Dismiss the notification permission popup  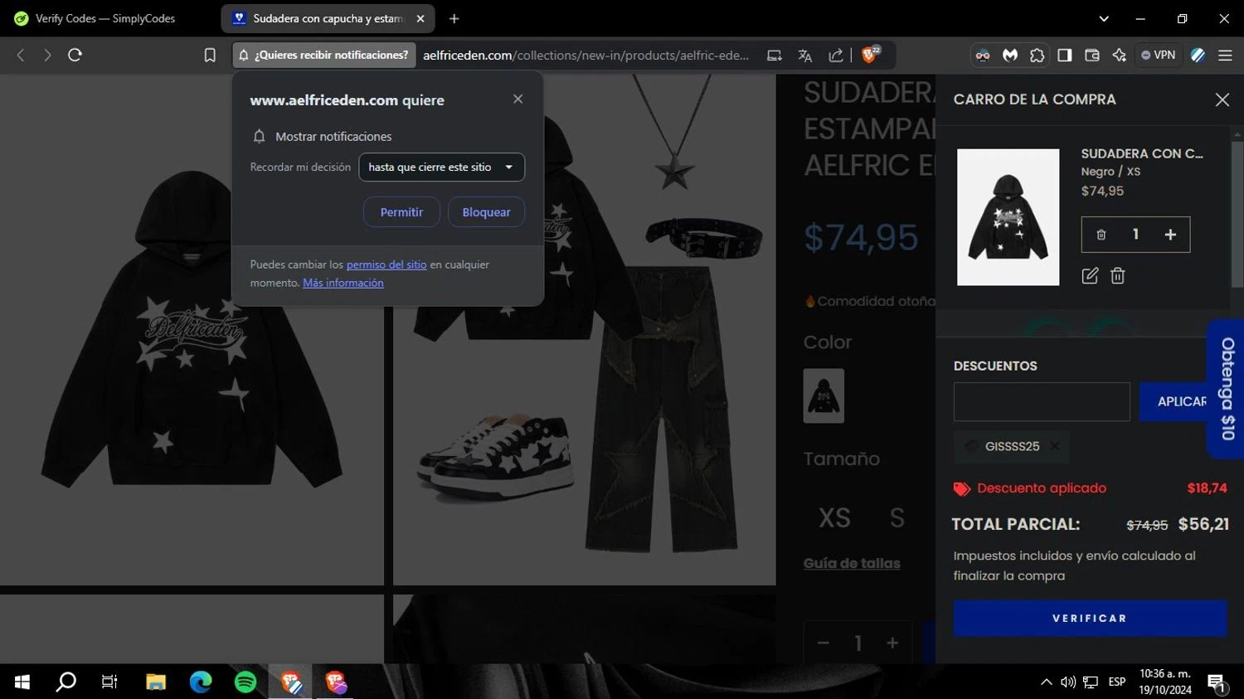(518, 100)
